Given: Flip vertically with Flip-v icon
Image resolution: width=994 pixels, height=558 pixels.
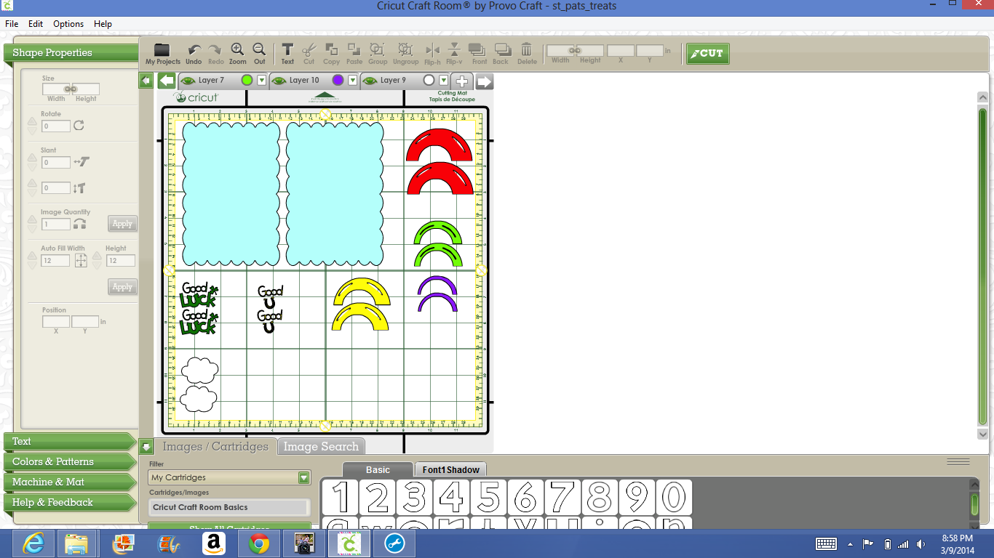Looking at the screenshot, I should click(454, 49).
